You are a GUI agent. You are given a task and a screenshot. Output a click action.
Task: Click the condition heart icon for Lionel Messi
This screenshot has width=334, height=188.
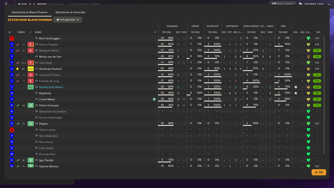308,99
